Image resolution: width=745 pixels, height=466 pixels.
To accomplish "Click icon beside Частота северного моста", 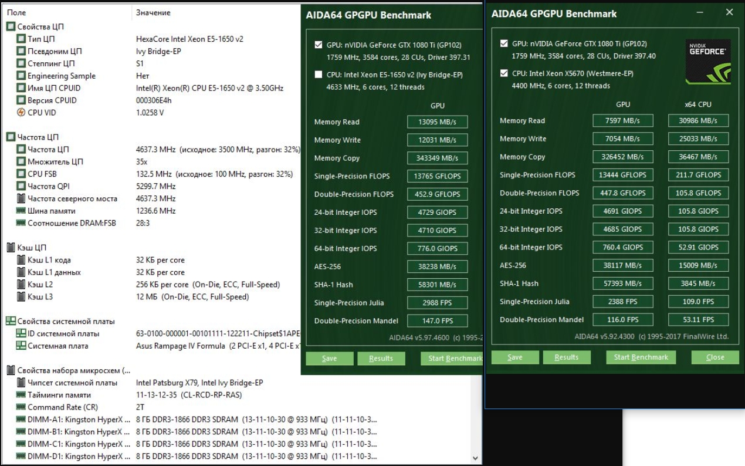I will click(21, 199).
